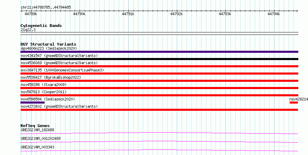The width and height of the screenshot is (308, 155).
Task: Click the red nsv5536427 variant bar
Action: click(x=159, y=81)
